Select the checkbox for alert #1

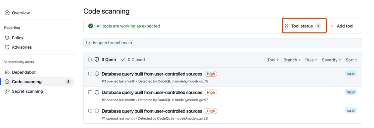point(90,111)
